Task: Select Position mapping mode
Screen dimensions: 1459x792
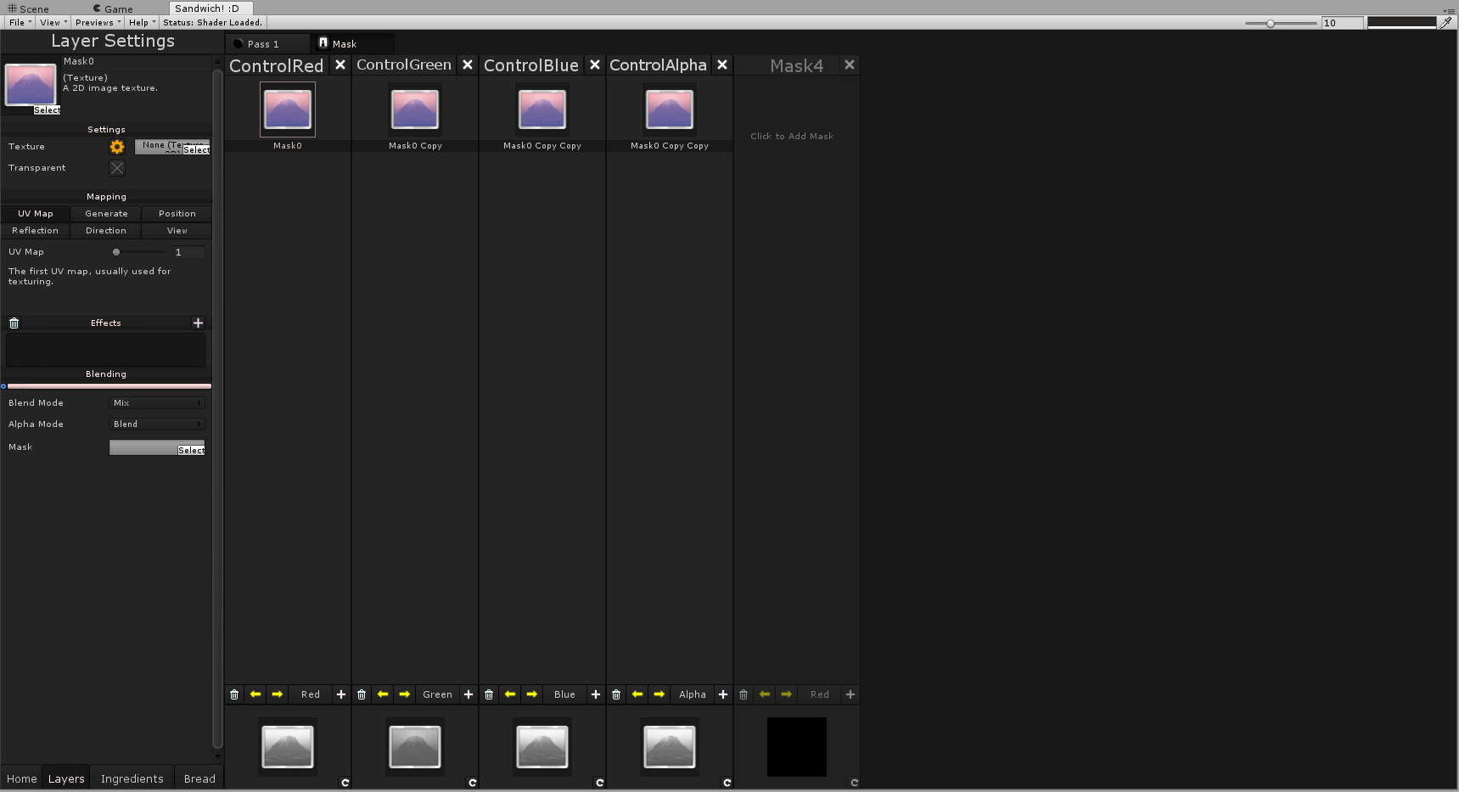Action: click(x=177, y=214)
